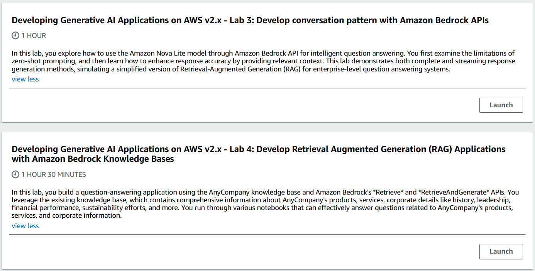Click the Lab 3 description paragraph about Nova Lite
The image size is (535, 271).
pos(263,61)
